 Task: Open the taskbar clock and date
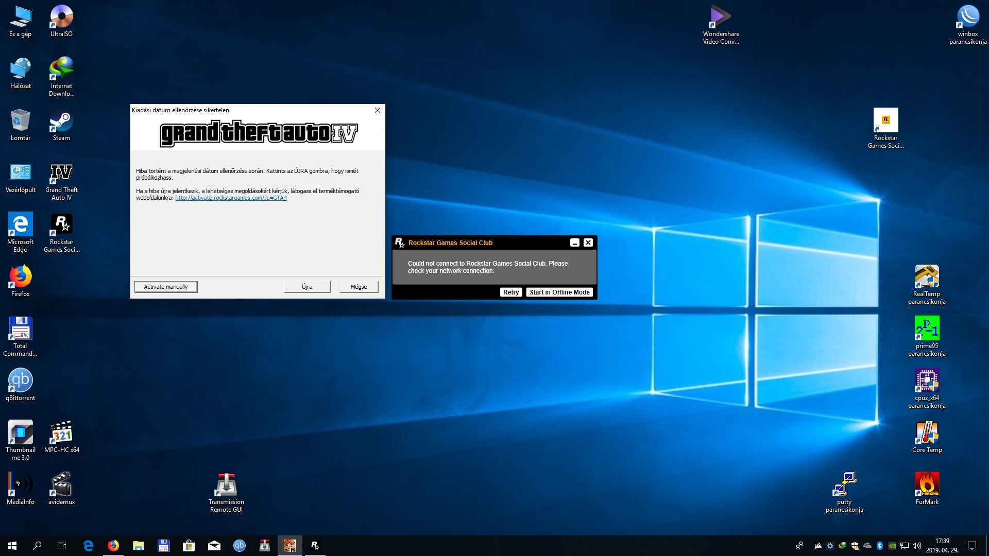point(942,546)
